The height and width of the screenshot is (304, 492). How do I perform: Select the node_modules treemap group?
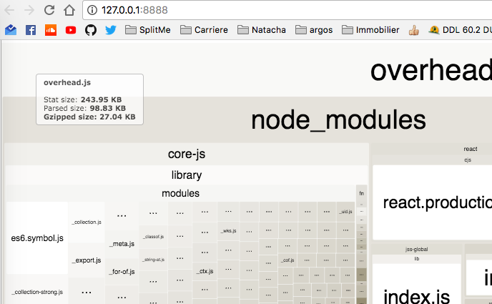click(338, 120)
